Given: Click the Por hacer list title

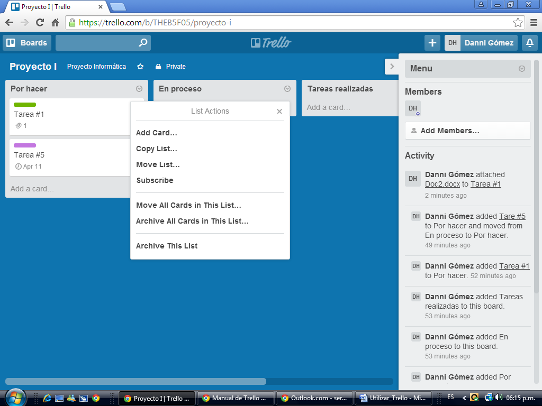Looking at the screenshot, I should pos(29,89).
